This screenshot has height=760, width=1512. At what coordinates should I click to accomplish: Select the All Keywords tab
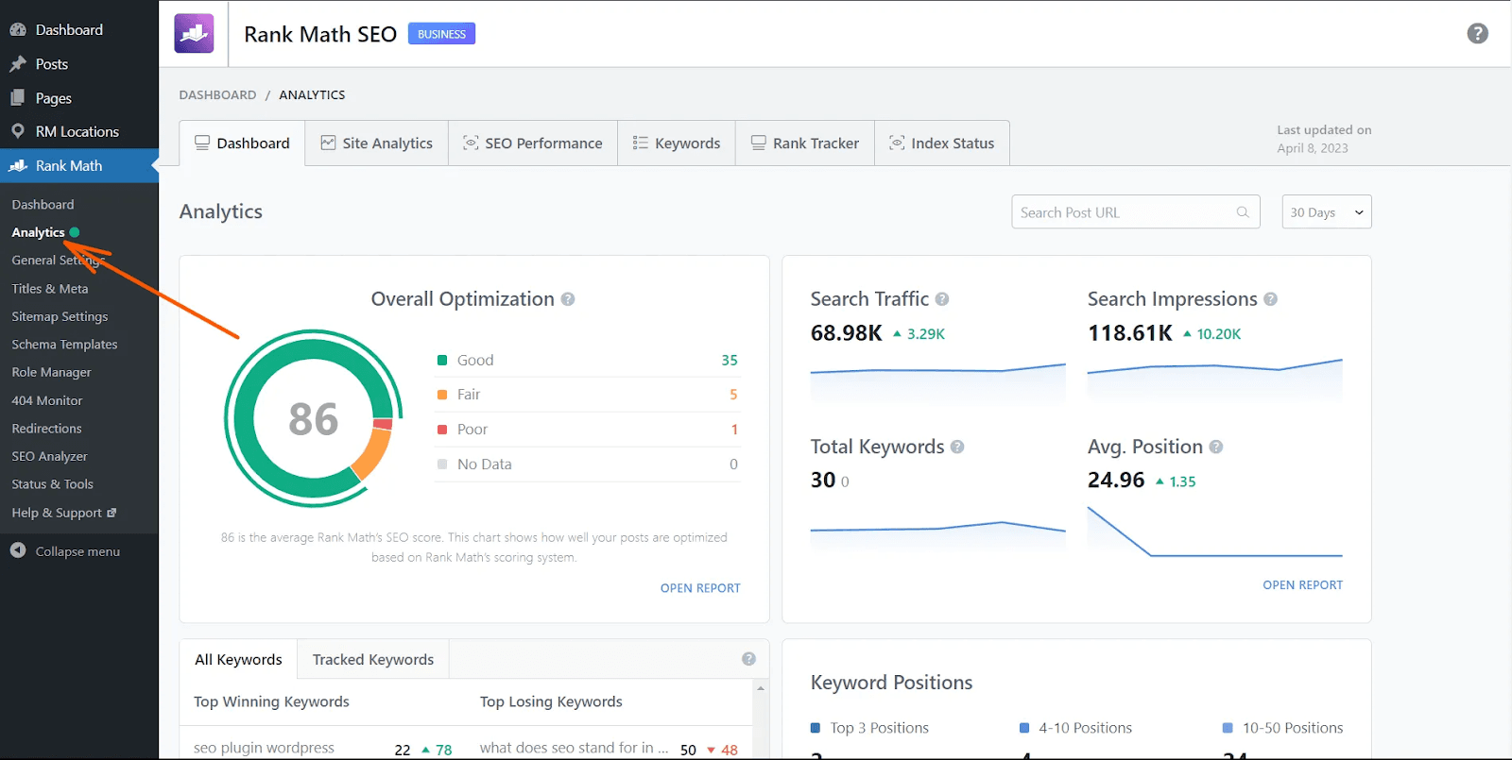click(238, 659)
